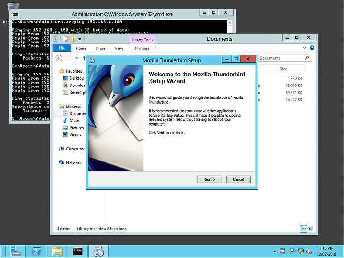Switch to Large icons view in status bar
Image resolution: width=344 pixels, height=258 pixels.
point(311,228)
